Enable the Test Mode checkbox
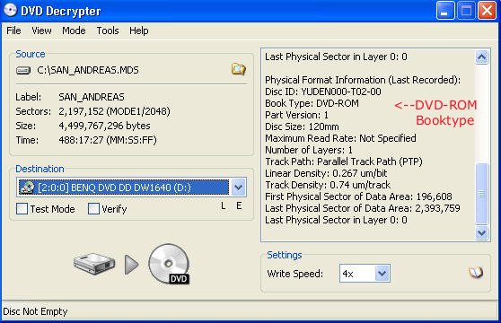 coord(22,209)
